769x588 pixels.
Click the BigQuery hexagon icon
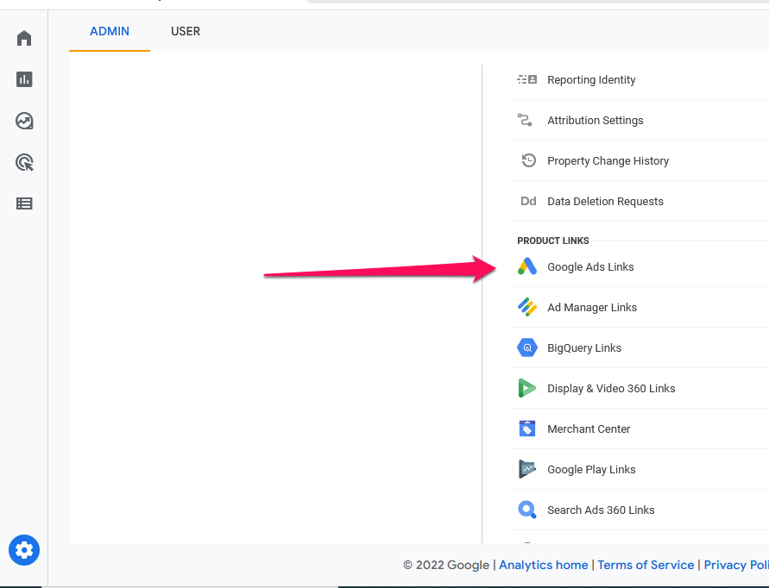[x=526, y=348]
